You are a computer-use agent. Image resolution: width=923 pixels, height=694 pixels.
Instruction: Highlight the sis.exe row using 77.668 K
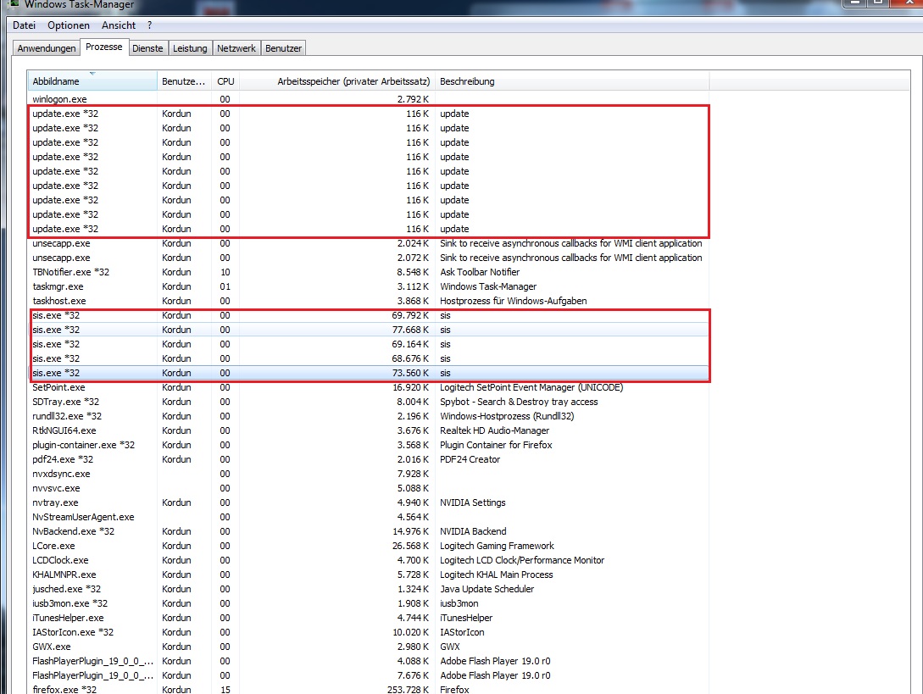tap(56, 330)
